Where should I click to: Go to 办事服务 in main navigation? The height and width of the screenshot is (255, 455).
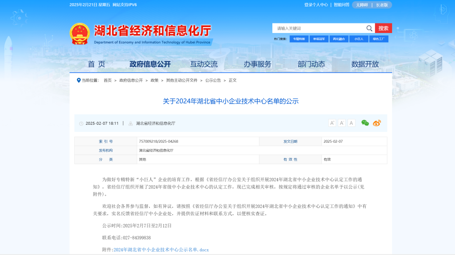257,64
